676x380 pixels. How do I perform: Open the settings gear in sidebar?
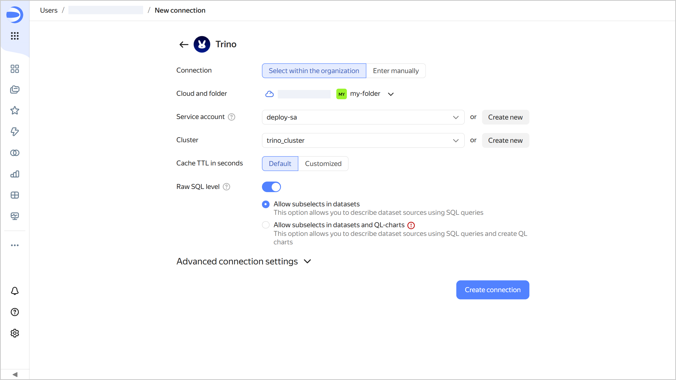(x=15, y=333)
